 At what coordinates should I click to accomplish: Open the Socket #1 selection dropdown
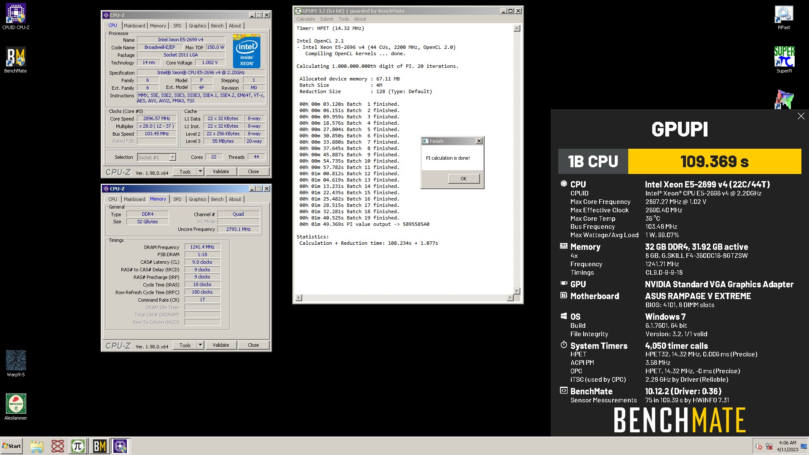(x=156, y=157)
